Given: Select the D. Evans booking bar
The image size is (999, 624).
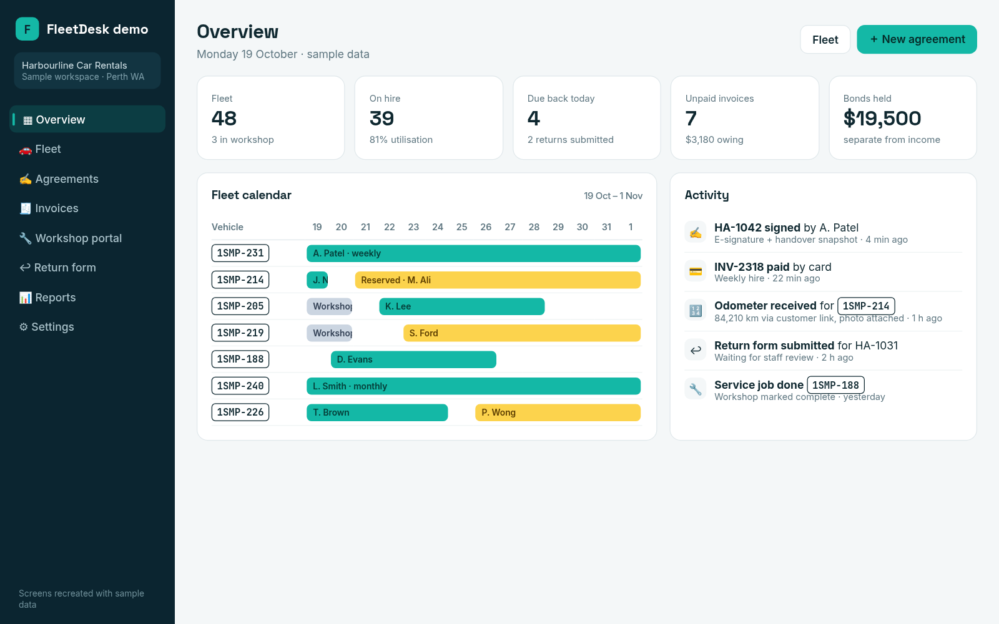Looking at the screenshot, I should [x=413, y=359].
